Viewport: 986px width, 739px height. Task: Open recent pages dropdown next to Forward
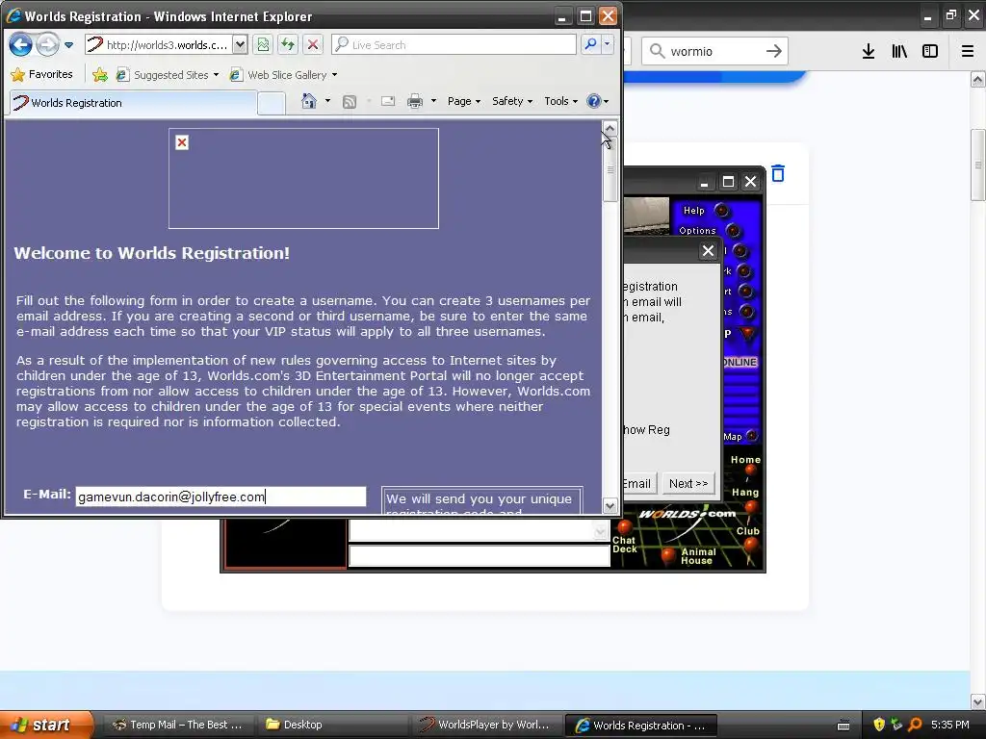tap(68, 45)
